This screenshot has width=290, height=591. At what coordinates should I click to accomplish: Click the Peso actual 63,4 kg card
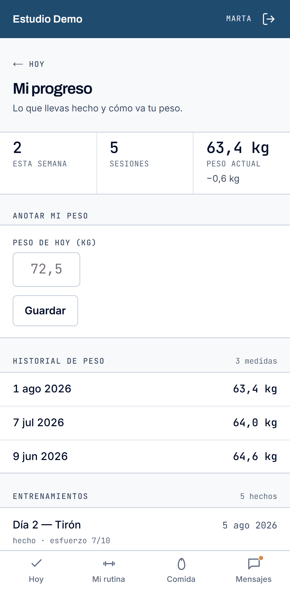coord(242,163)
